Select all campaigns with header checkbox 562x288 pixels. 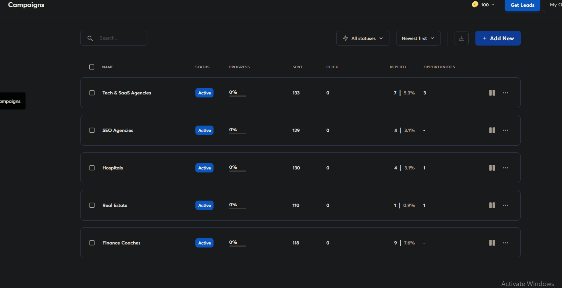tap(92, 67)
